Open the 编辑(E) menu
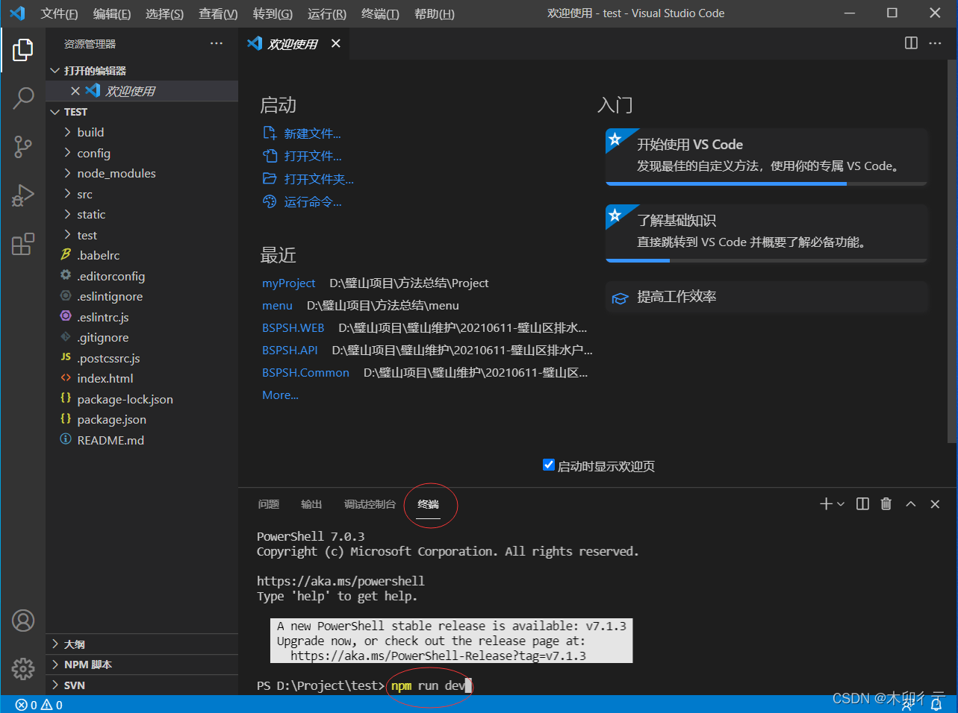This screenshot has width=958, height=713. [x=112, y=13]
